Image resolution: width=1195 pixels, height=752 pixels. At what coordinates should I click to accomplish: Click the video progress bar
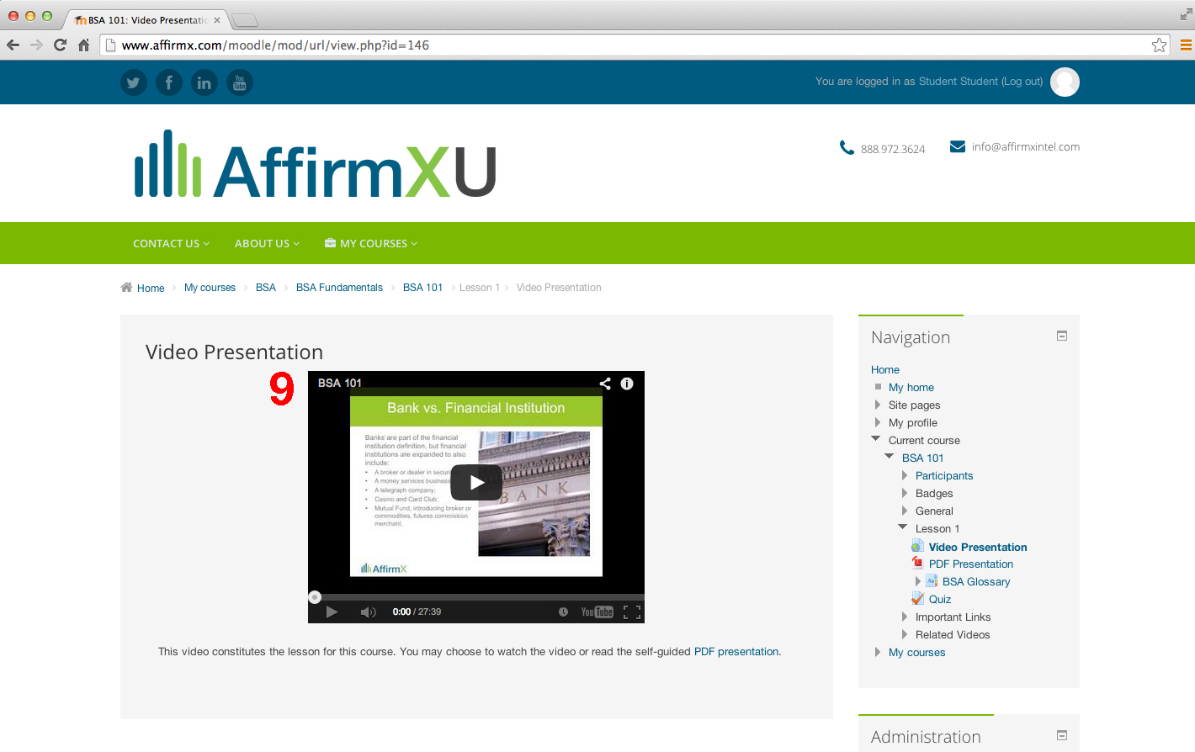click(x=476, y=597)
